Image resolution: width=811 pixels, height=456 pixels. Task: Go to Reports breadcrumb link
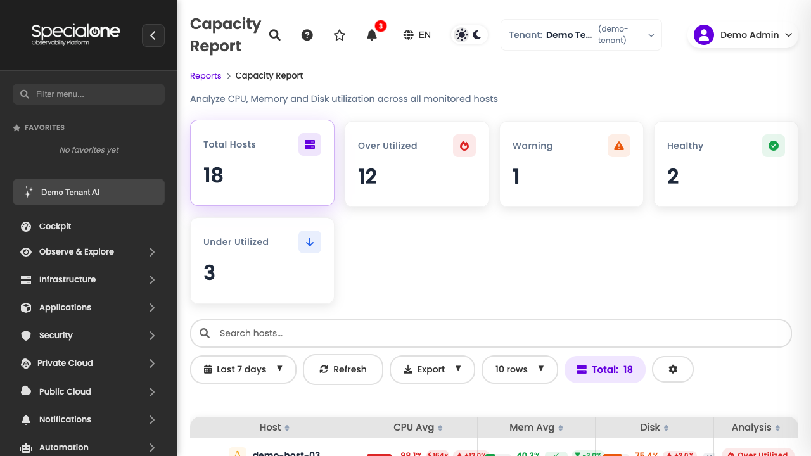[x=205, y=75]
